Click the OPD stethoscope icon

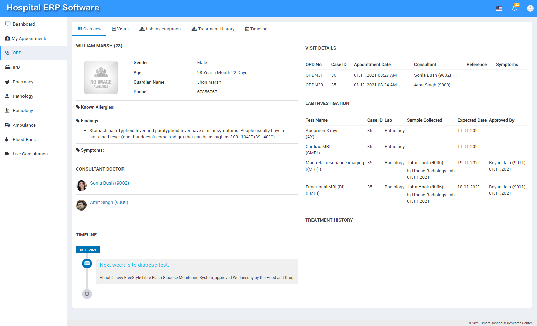[7, 53]
